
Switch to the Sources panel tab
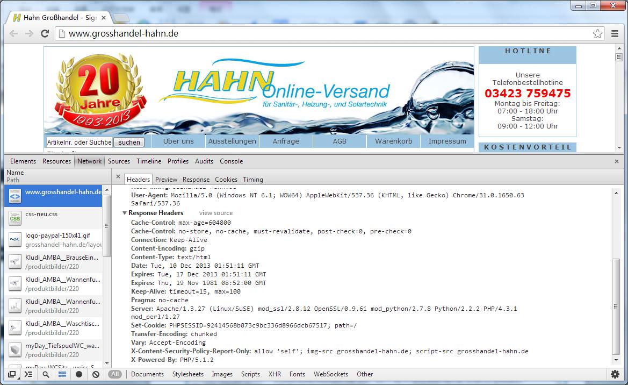click(119, 161)
